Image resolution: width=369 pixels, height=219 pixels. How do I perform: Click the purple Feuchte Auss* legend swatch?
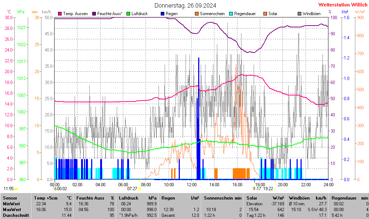coord(94,14)
